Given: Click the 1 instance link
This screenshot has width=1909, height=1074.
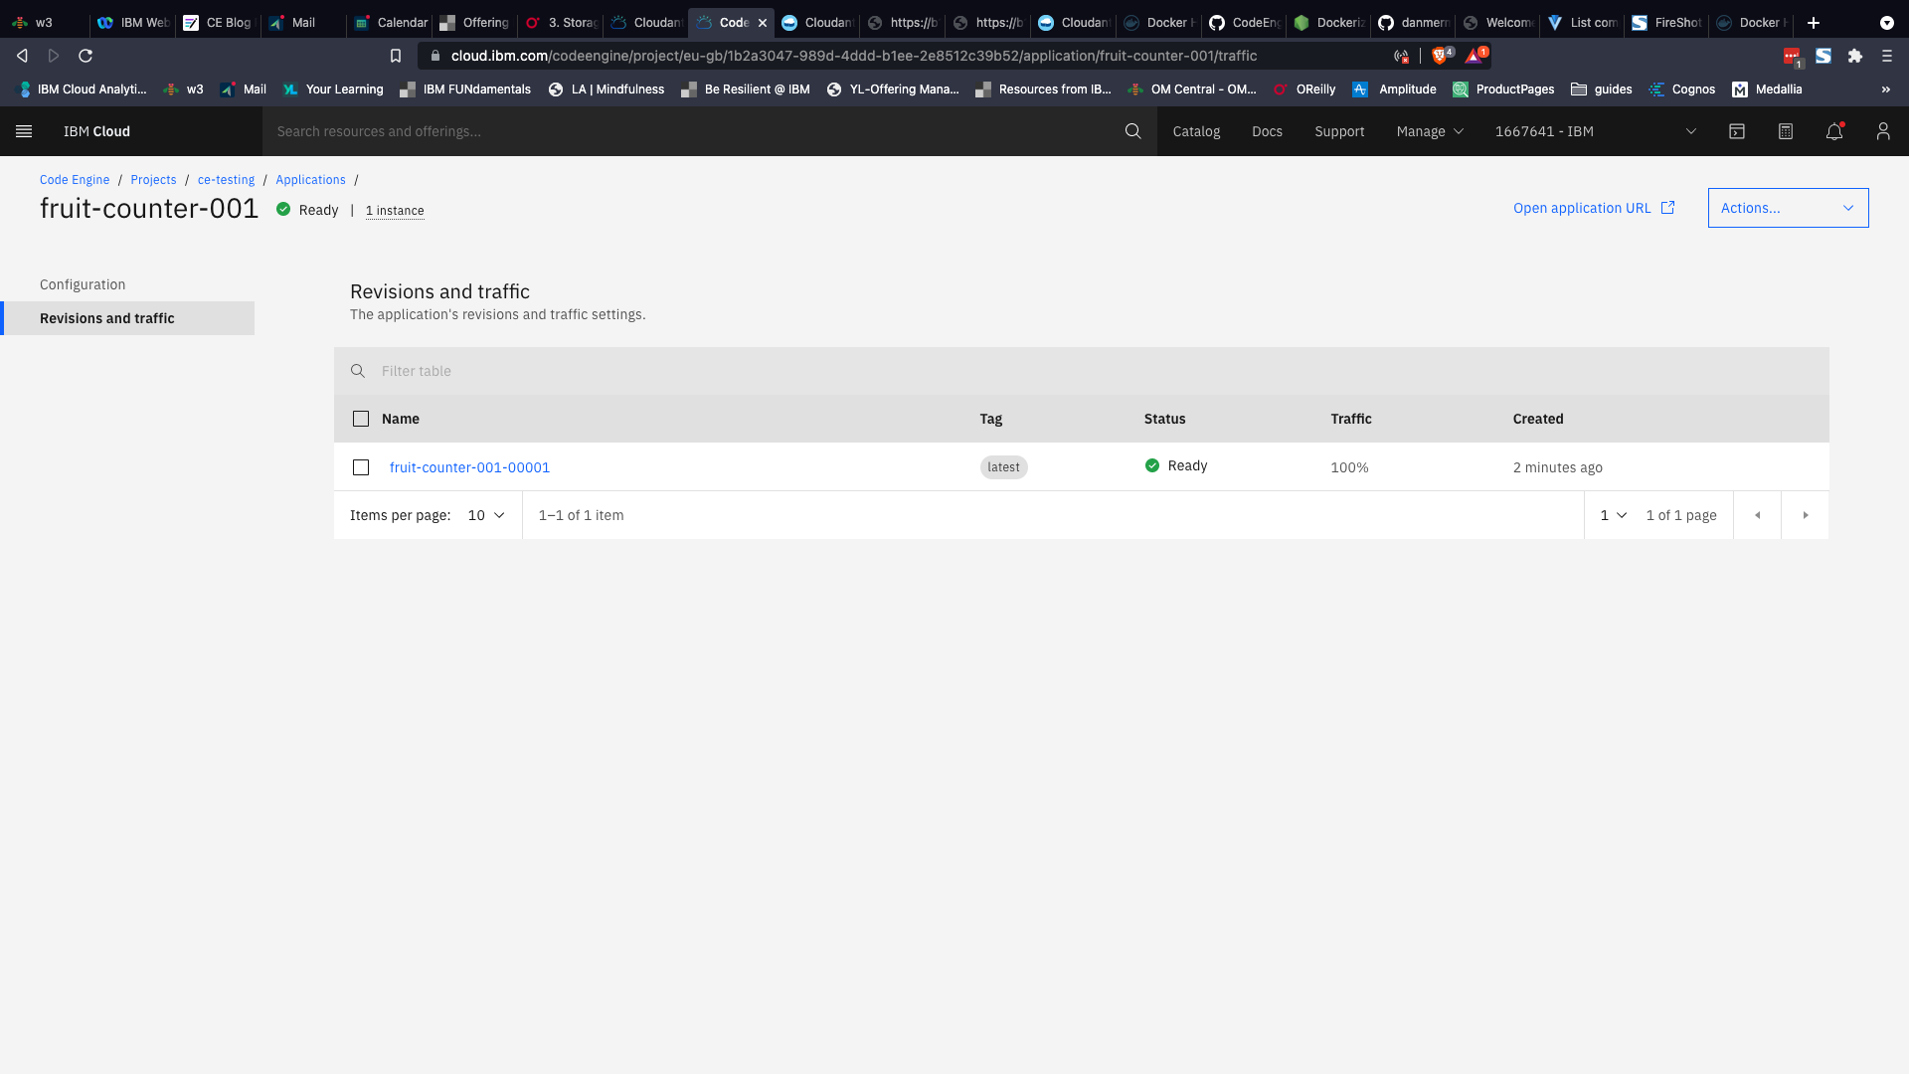Looking at the screenshot, I should (x=395, y=211).
